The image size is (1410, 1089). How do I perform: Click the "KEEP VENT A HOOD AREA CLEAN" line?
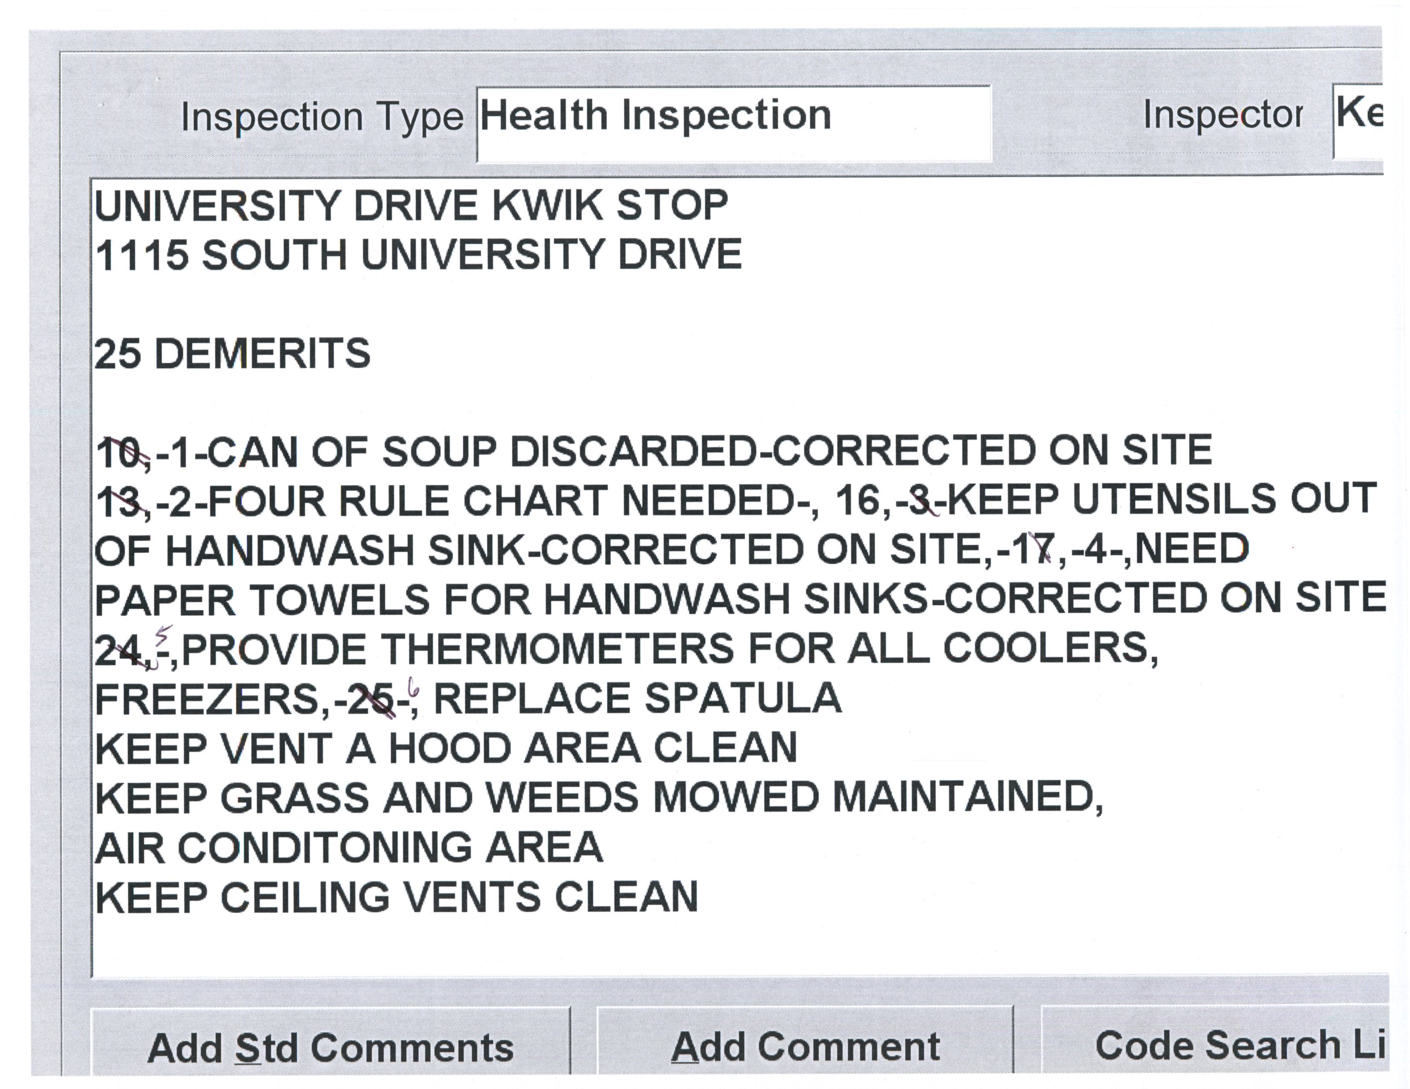tap(446, 748)
